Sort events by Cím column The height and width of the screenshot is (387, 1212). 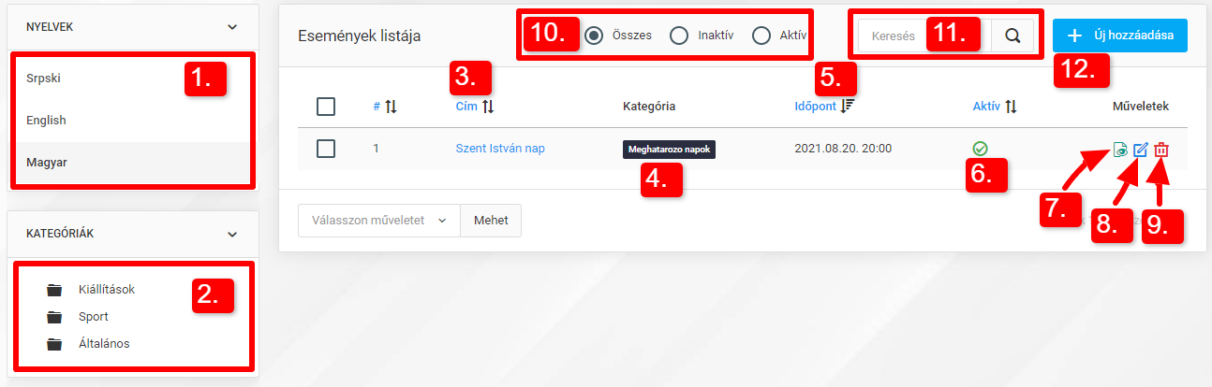[475, 107]
